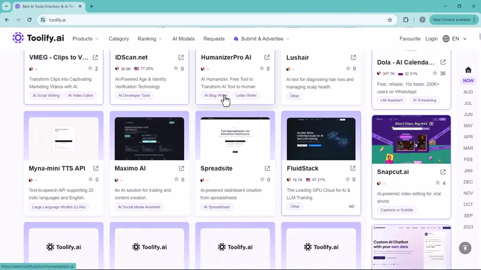
Task: Expand the Products dropdown menu
Action: pyautogui.click(x=86, y=39)
